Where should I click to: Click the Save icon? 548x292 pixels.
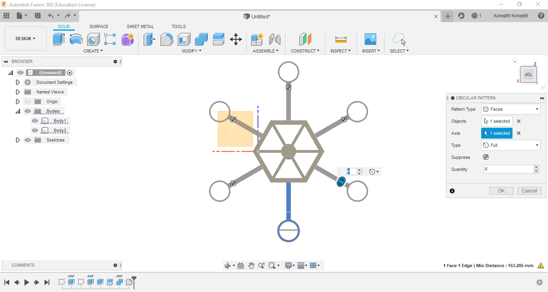pyautogui.click(x=38, y=16)
